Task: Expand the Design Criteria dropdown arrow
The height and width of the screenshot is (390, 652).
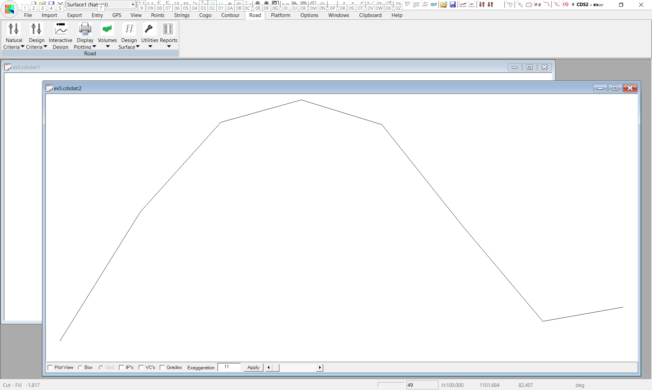Action: (x=46, y=47)
